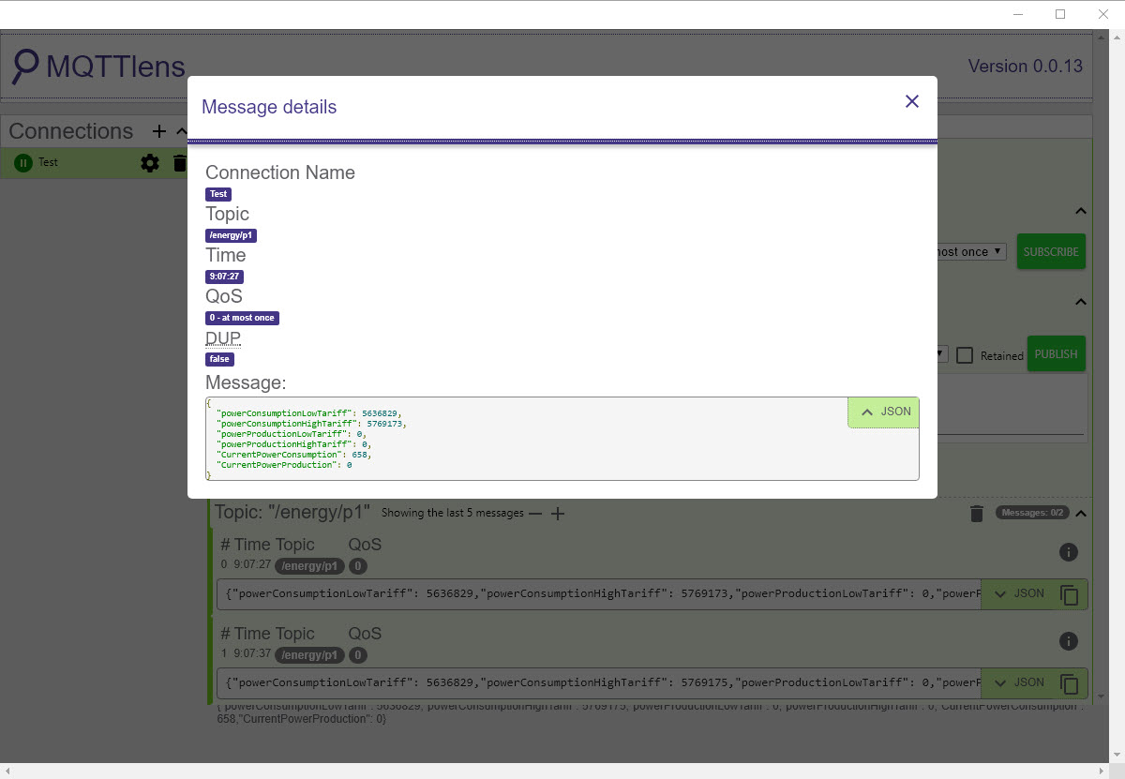Increase shown messages with plus icon

pos(558,514)
